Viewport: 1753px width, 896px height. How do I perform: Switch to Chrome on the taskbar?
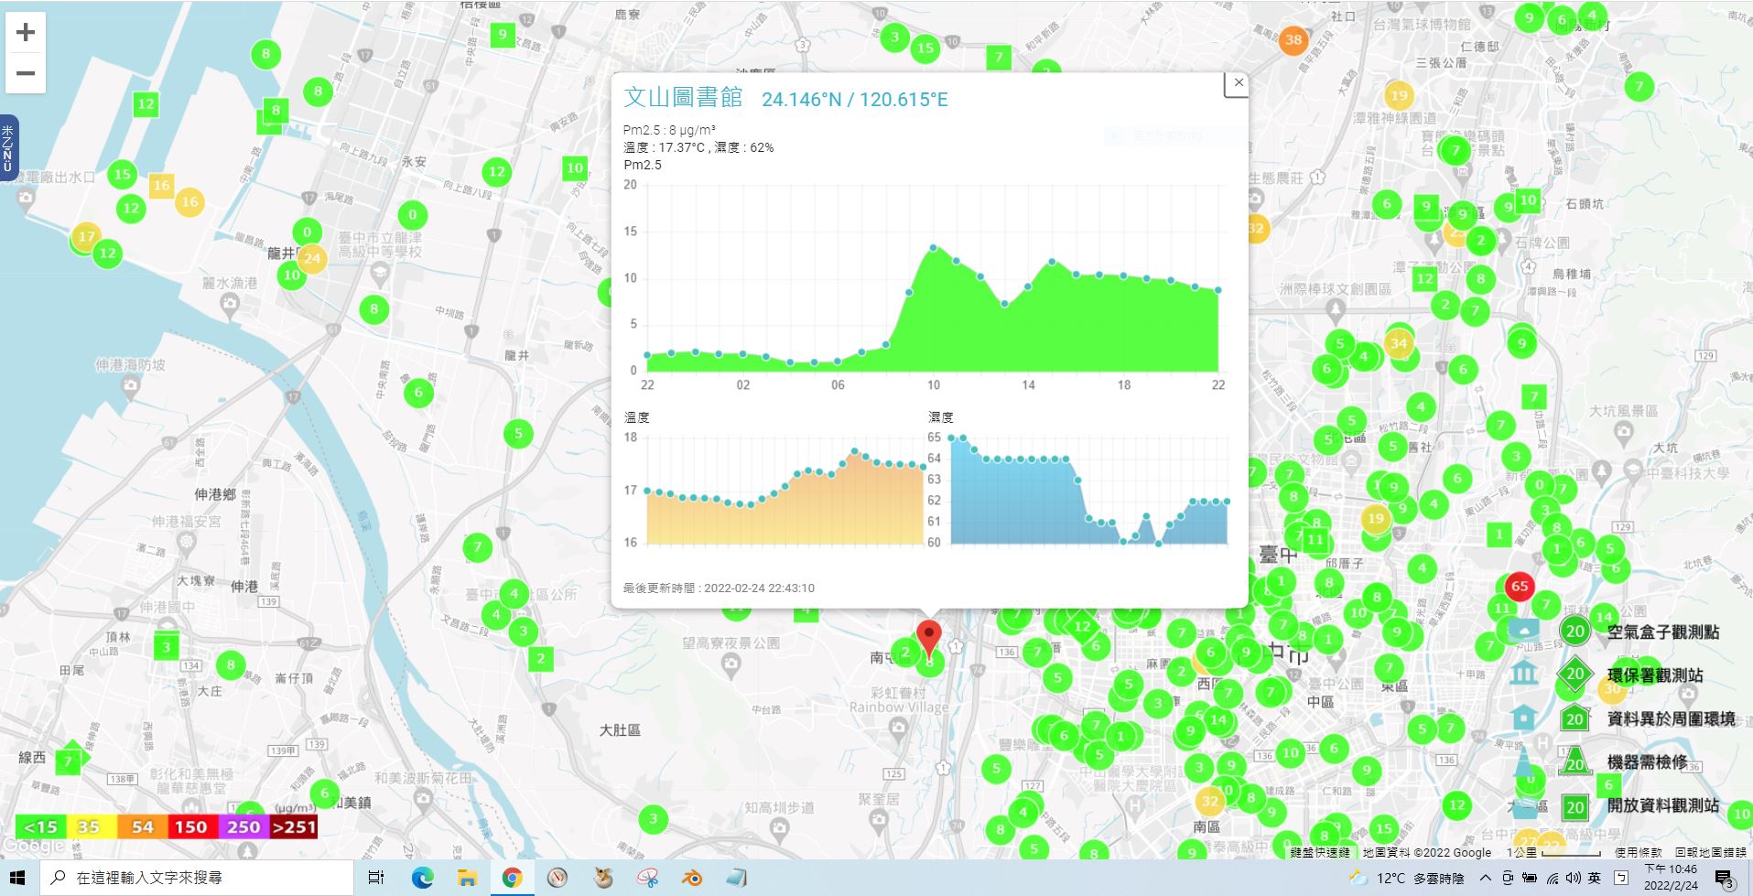pyautogui.click(x=512, y=878)
